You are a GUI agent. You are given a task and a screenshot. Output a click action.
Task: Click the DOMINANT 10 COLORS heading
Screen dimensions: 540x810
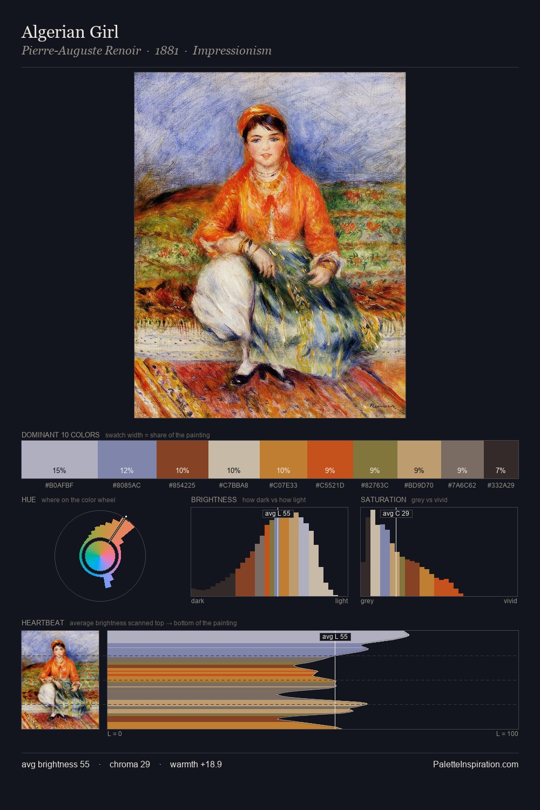coord(60,435)
